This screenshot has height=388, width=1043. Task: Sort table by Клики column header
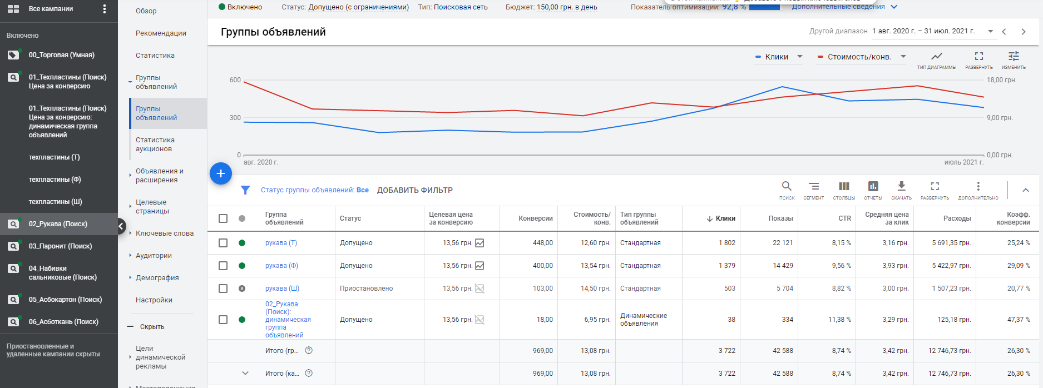coord(725,218)
